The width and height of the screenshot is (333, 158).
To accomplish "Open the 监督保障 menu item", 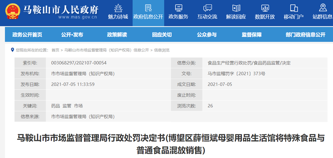I will (251, 35).
